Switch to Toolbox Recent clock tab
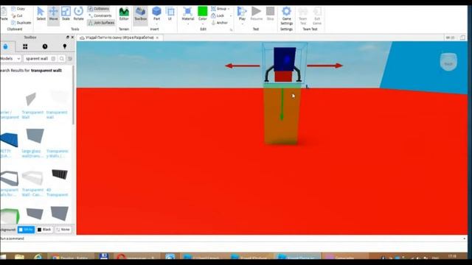This screenshot has height=265, width=472. click(x=45, y=46)
